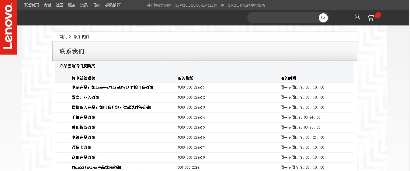Open 门店 in top navigation
410x171 pixels.
point(96,5)
